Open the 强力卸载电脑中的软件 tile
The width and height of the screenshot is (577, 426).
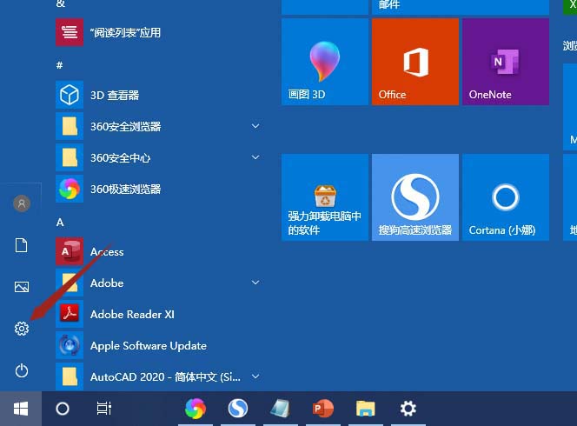click(325, 197)
